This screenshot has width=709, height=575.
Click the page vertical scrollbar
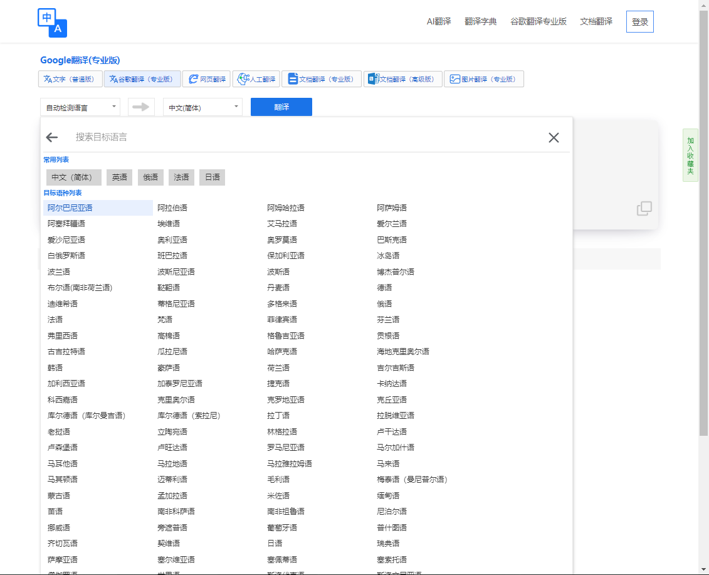click(703, 223)
